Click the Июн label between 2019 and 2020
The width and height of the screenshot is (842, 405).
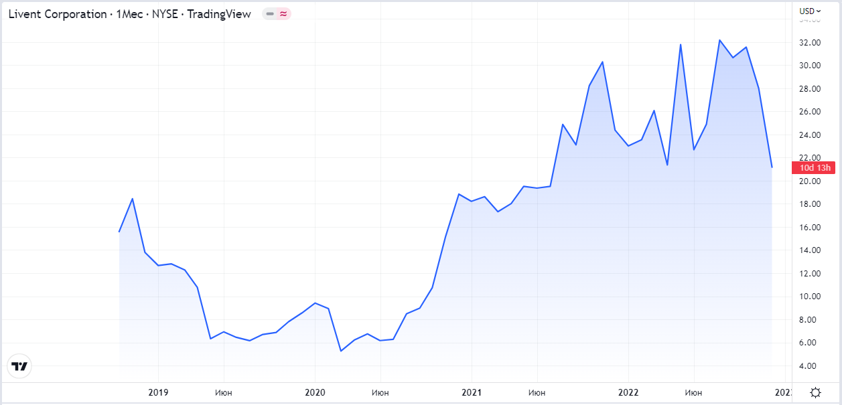[x=224, y=393]
